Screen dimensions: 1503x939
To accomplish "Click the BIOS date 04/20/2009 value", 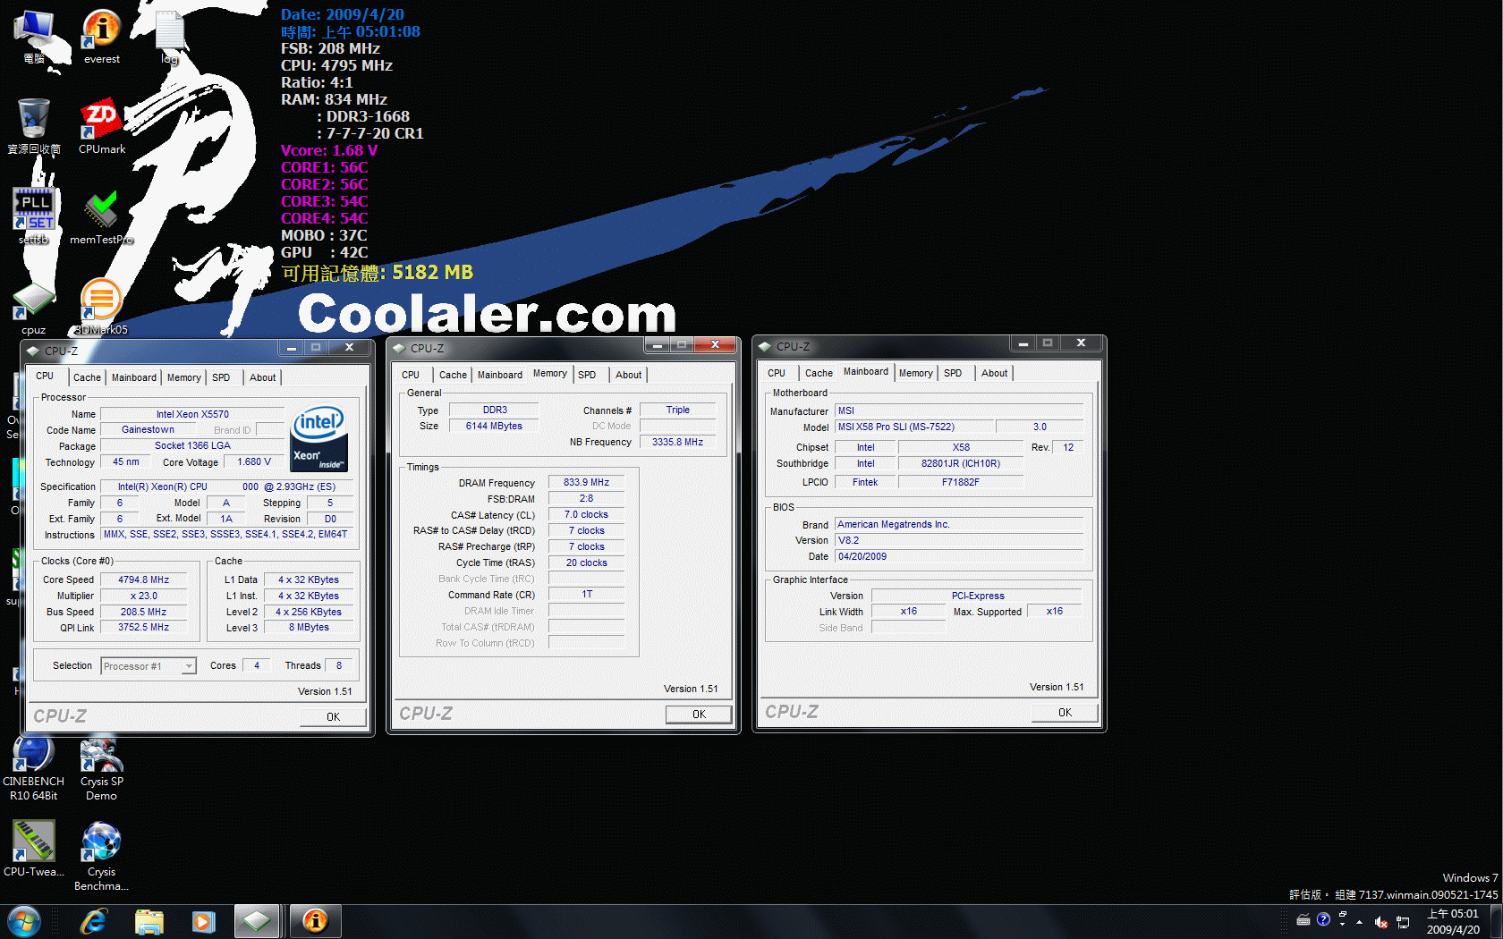I will pyautogui.click(x=958, y=556).
